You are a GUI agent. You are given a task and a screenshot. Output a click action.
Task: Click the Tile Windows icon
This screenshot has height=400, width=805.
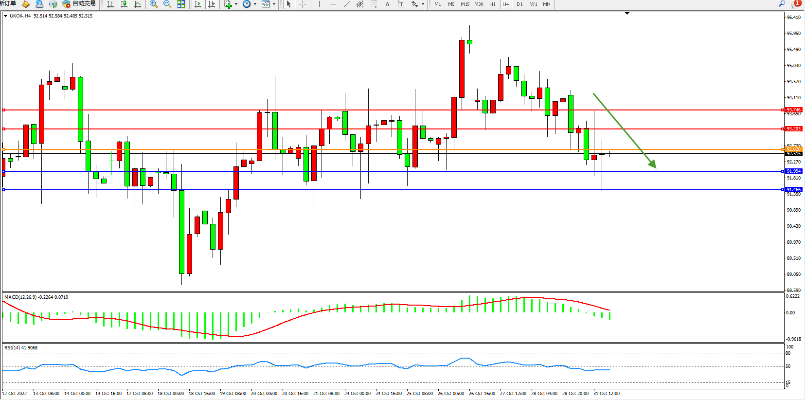[x=181, y=4]
